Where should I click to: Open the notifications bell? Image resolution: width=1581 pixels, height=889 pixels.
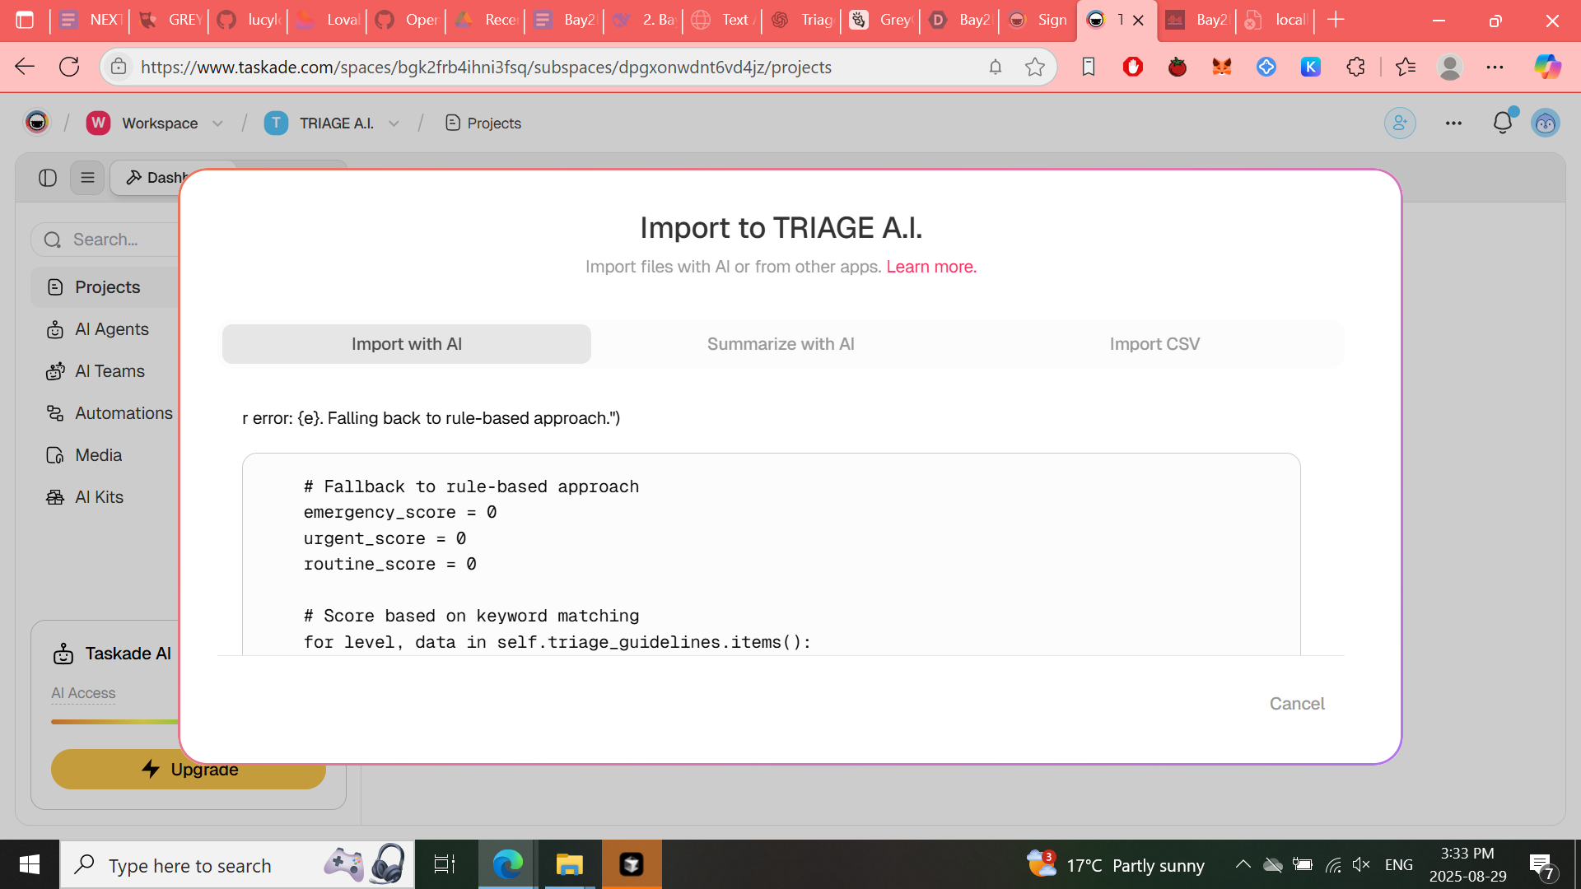[1504, 122]
